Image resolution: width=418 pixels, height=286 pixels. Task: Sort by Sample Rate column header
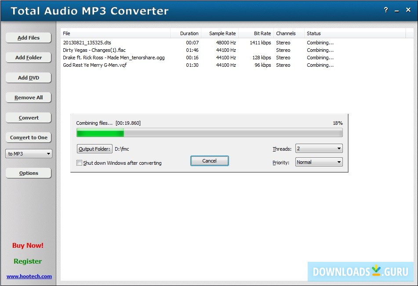220,33
